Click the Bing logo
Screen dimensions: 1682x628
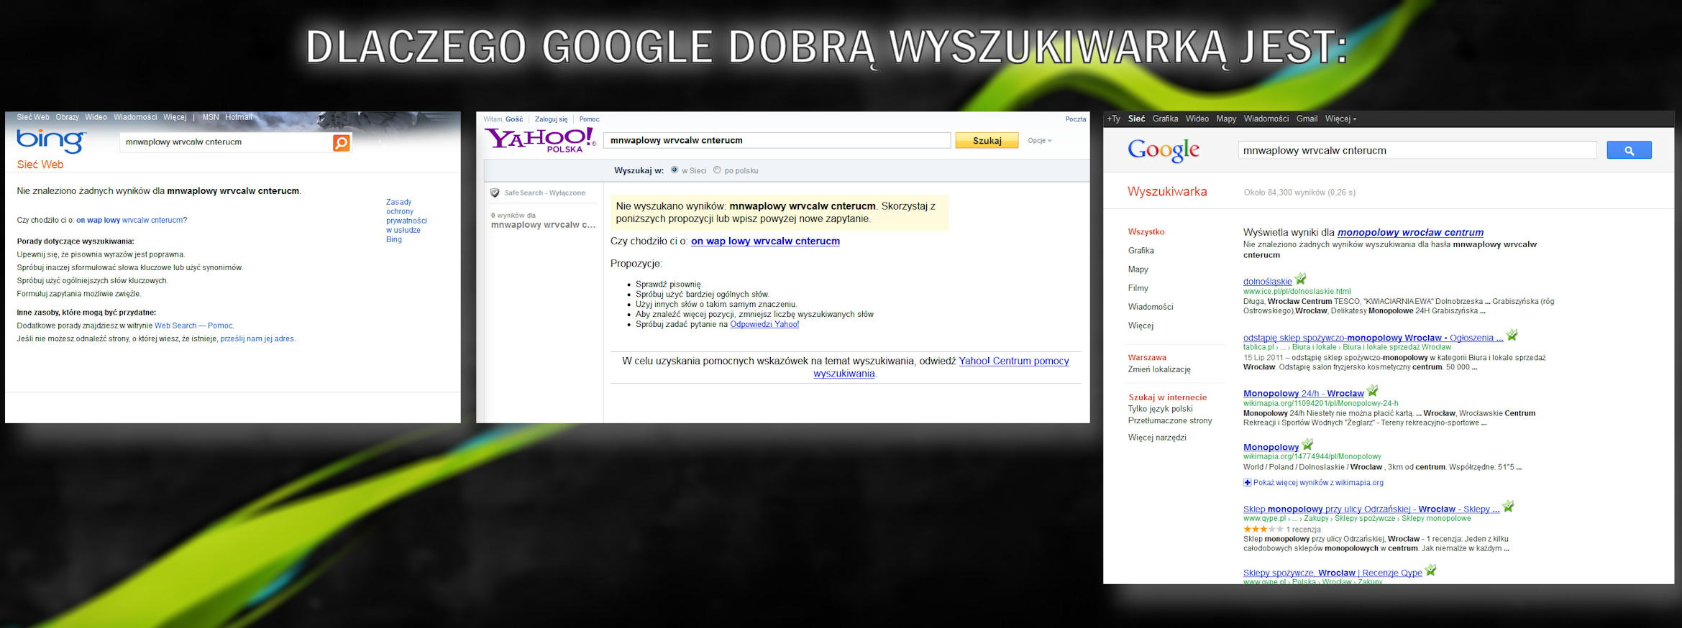click(51, 142)
